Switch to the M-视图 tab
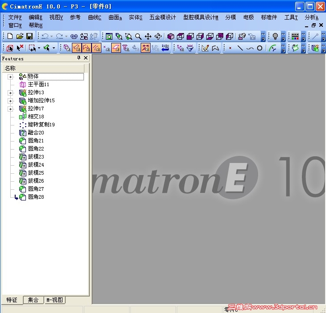Screen dimensions: 326x313 point(54,300)
